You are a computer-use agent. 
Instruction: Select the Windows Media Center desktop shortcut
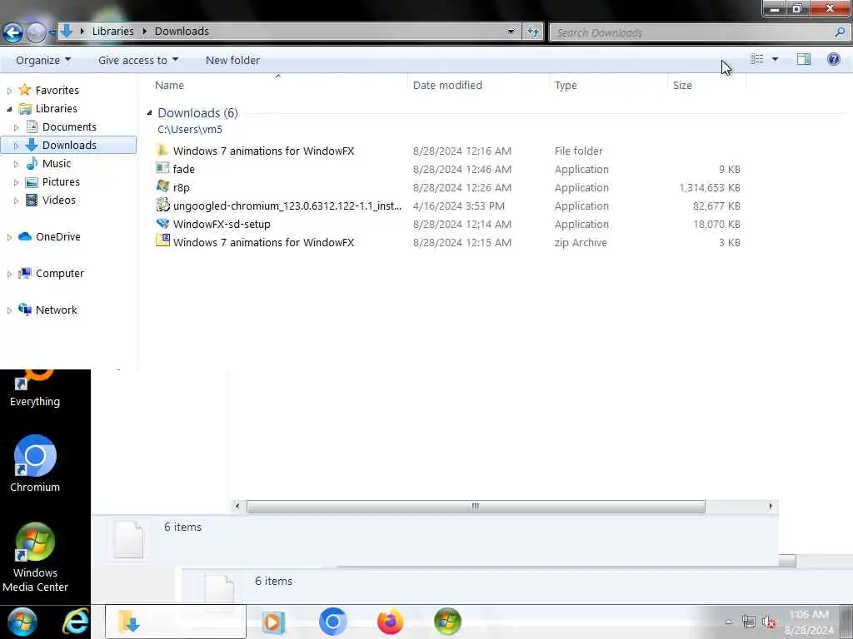[x=35, y=557]
